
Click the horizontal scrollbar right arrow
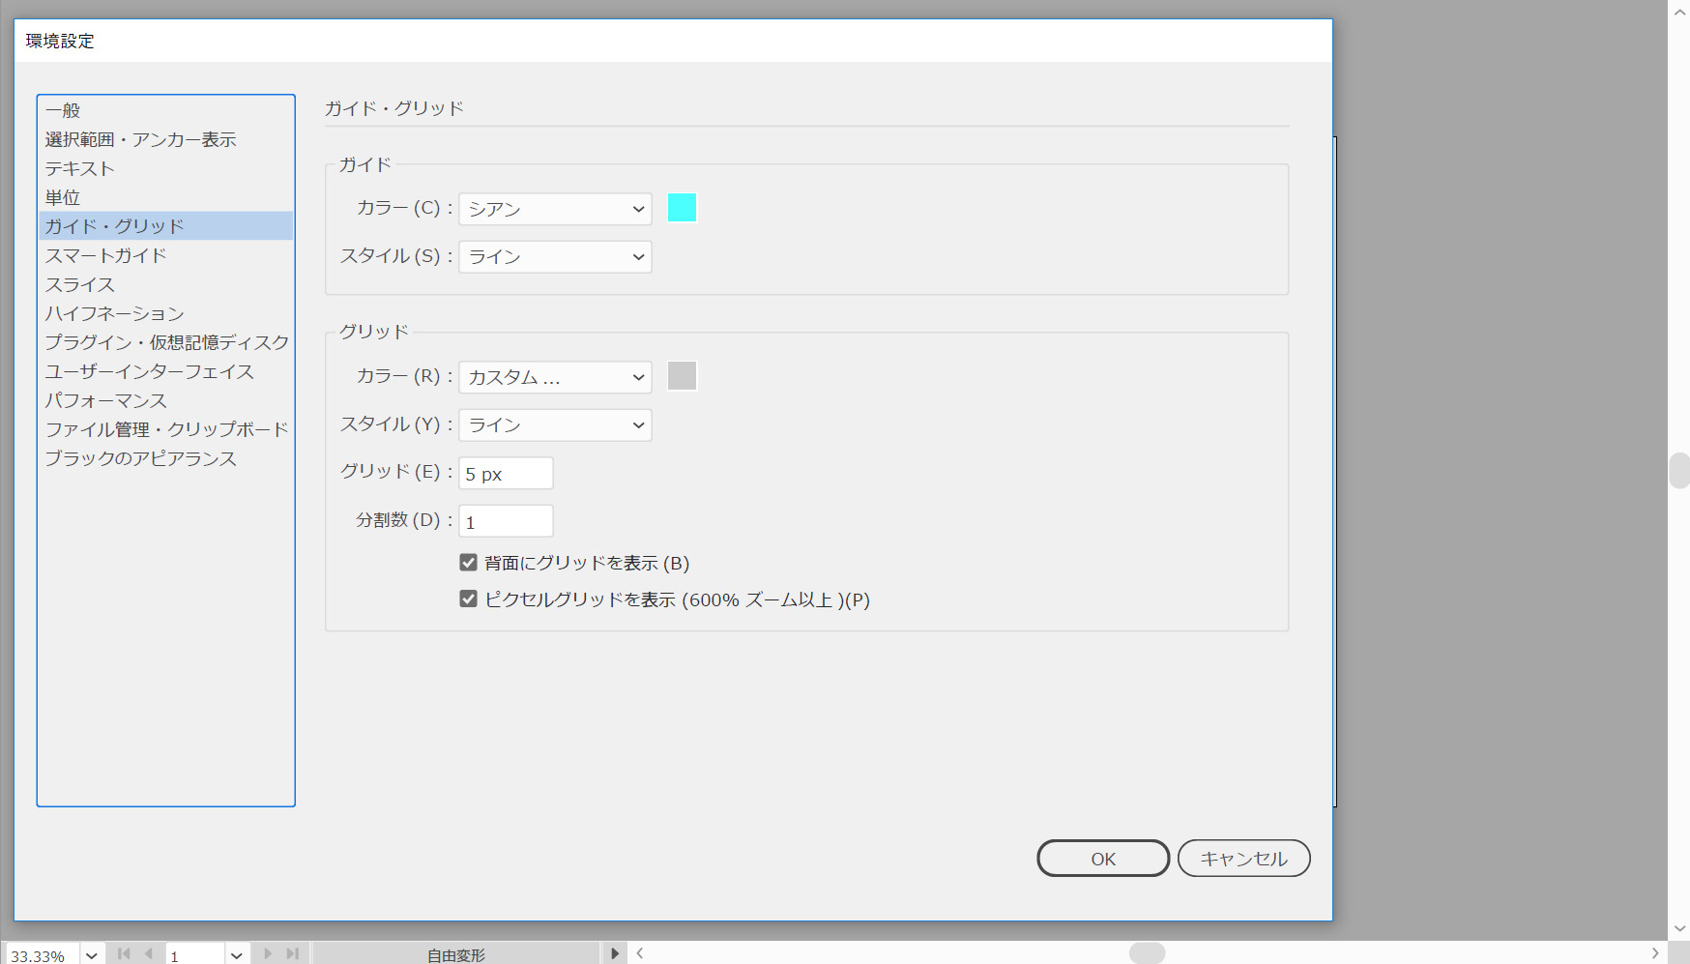click(1654, 953)
